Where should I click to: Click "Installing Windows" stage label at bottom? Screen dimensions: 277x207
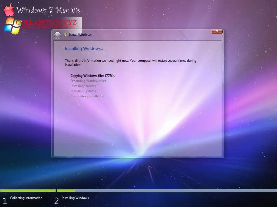click(x=75, y=198)
